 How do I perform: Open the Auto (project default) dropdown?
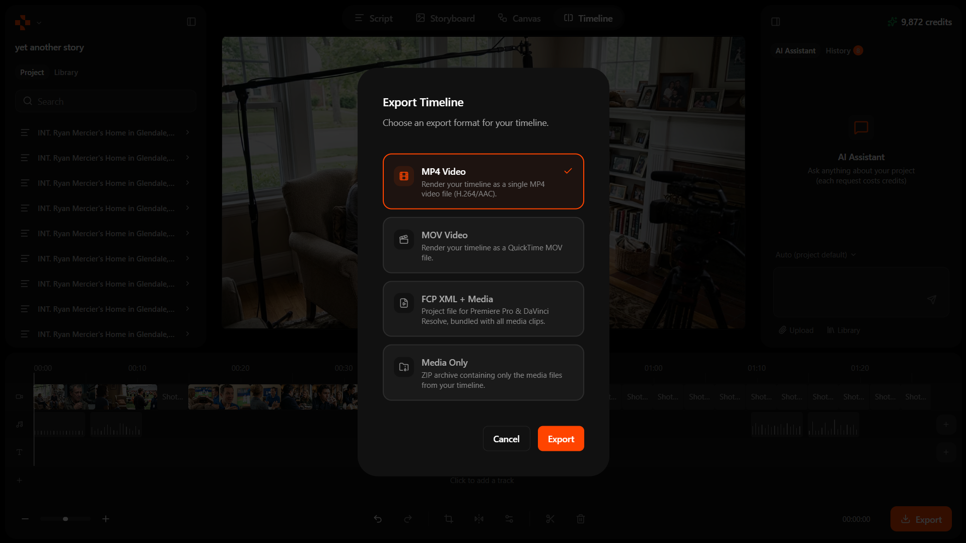[815, 255]
